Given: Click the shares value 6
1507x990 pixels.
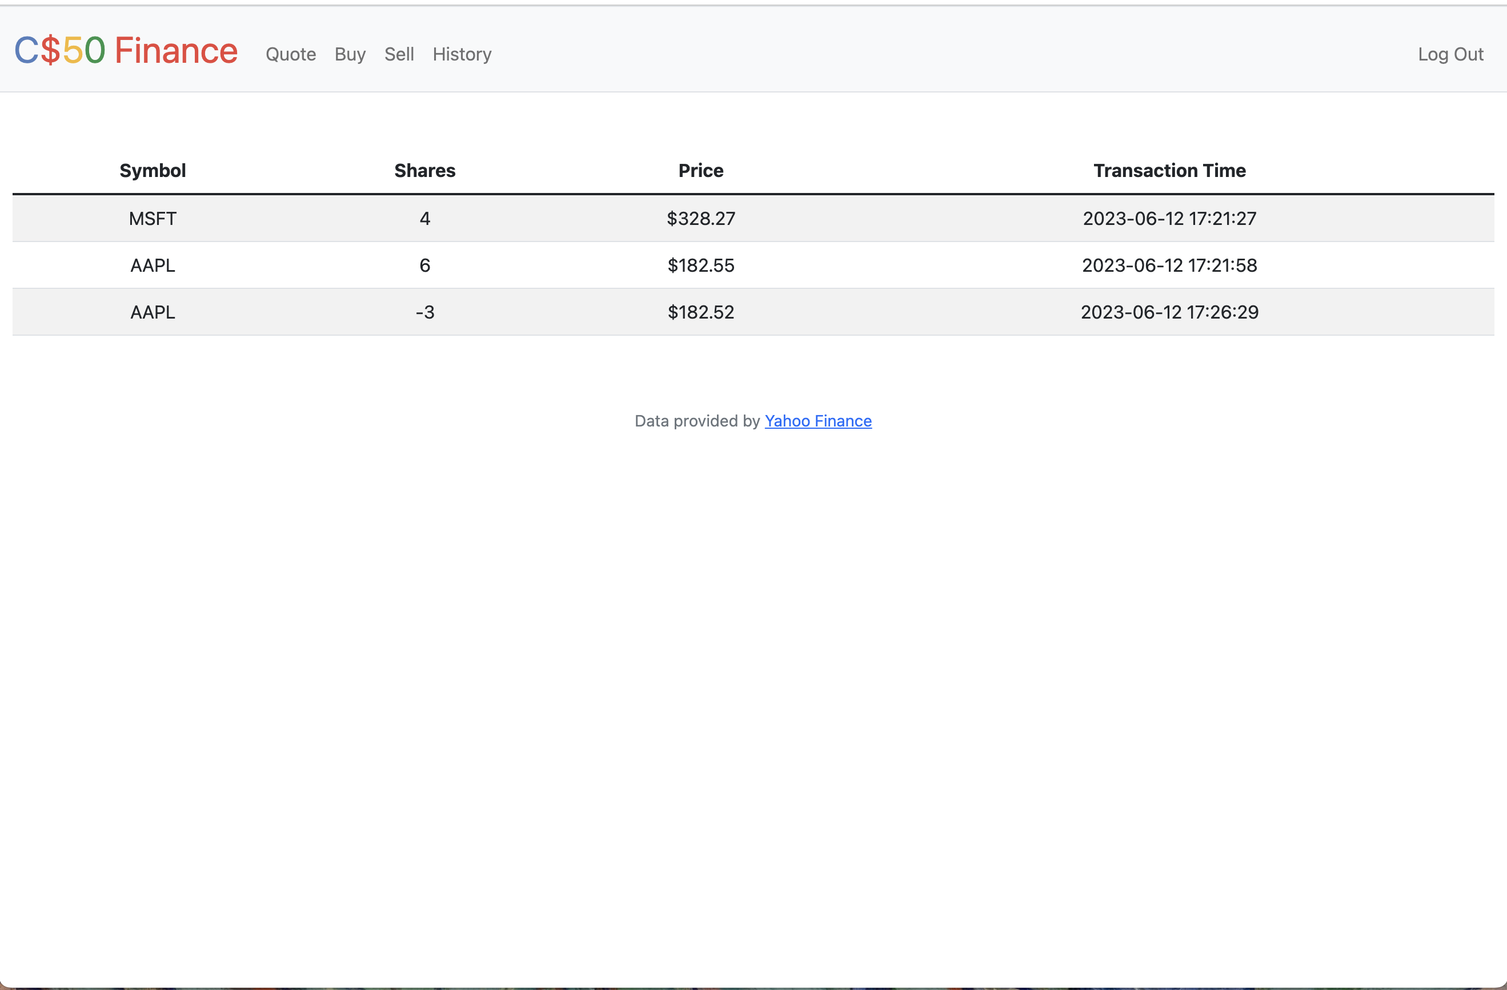Looking at the screenshot, I should 425,265.
